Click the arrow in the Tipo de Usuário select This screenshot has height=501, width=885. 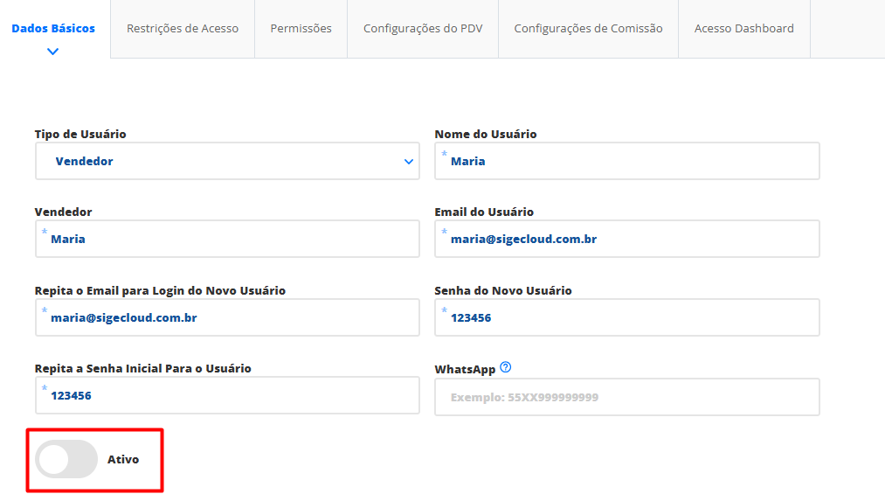coord(409,162)
